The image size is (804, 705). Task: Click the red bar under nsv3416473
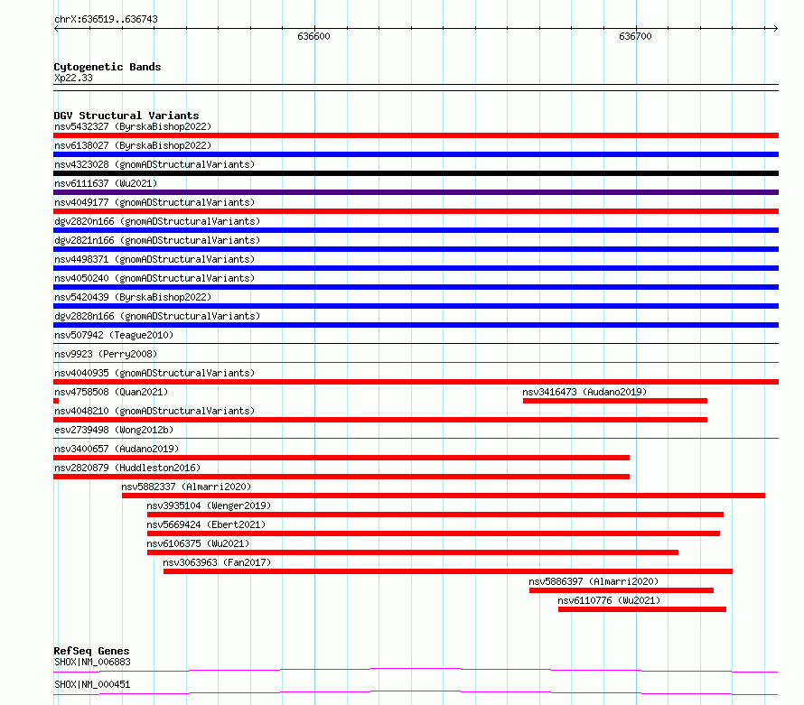click(615, 401)
